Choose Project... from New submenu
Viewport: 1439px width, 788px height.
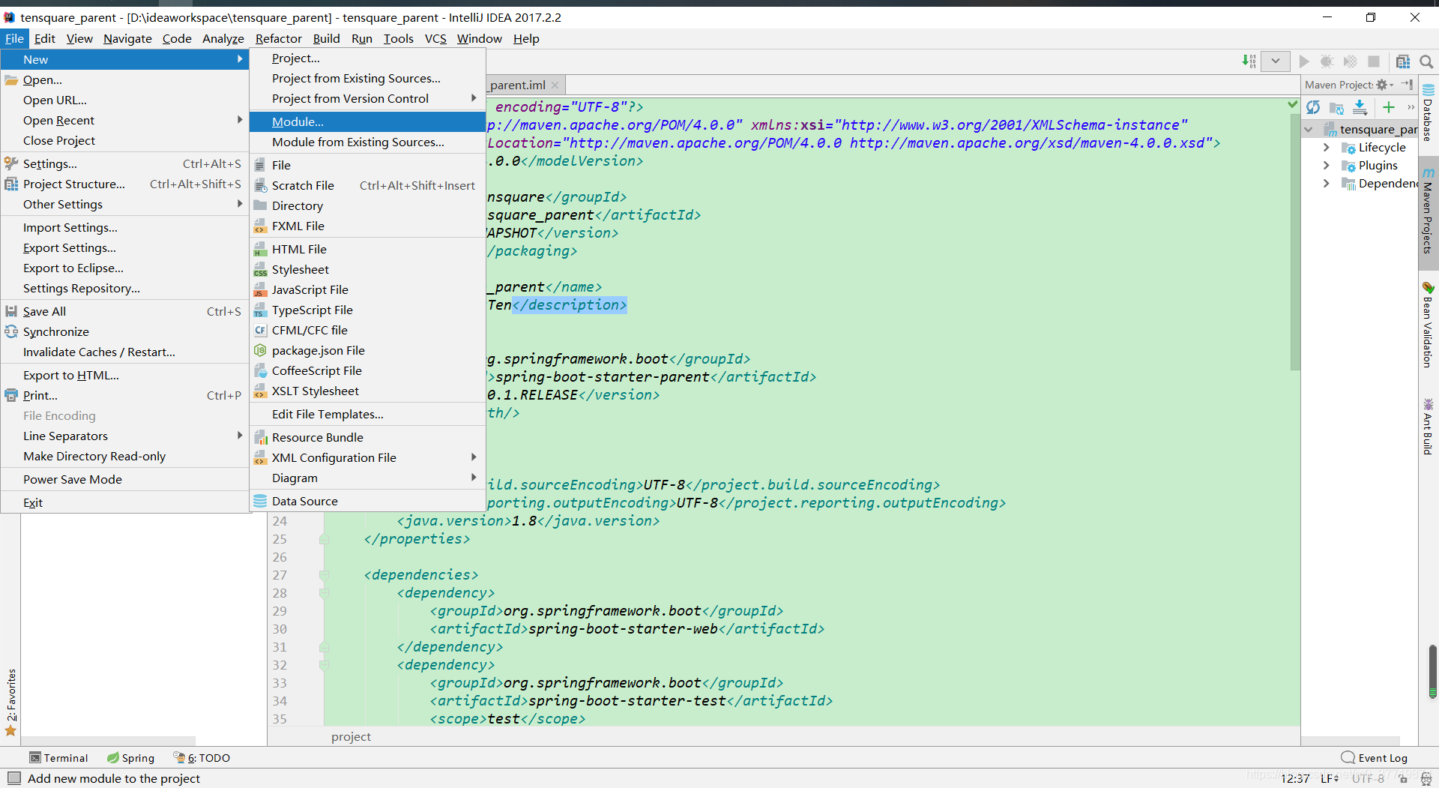coord(367,58)
